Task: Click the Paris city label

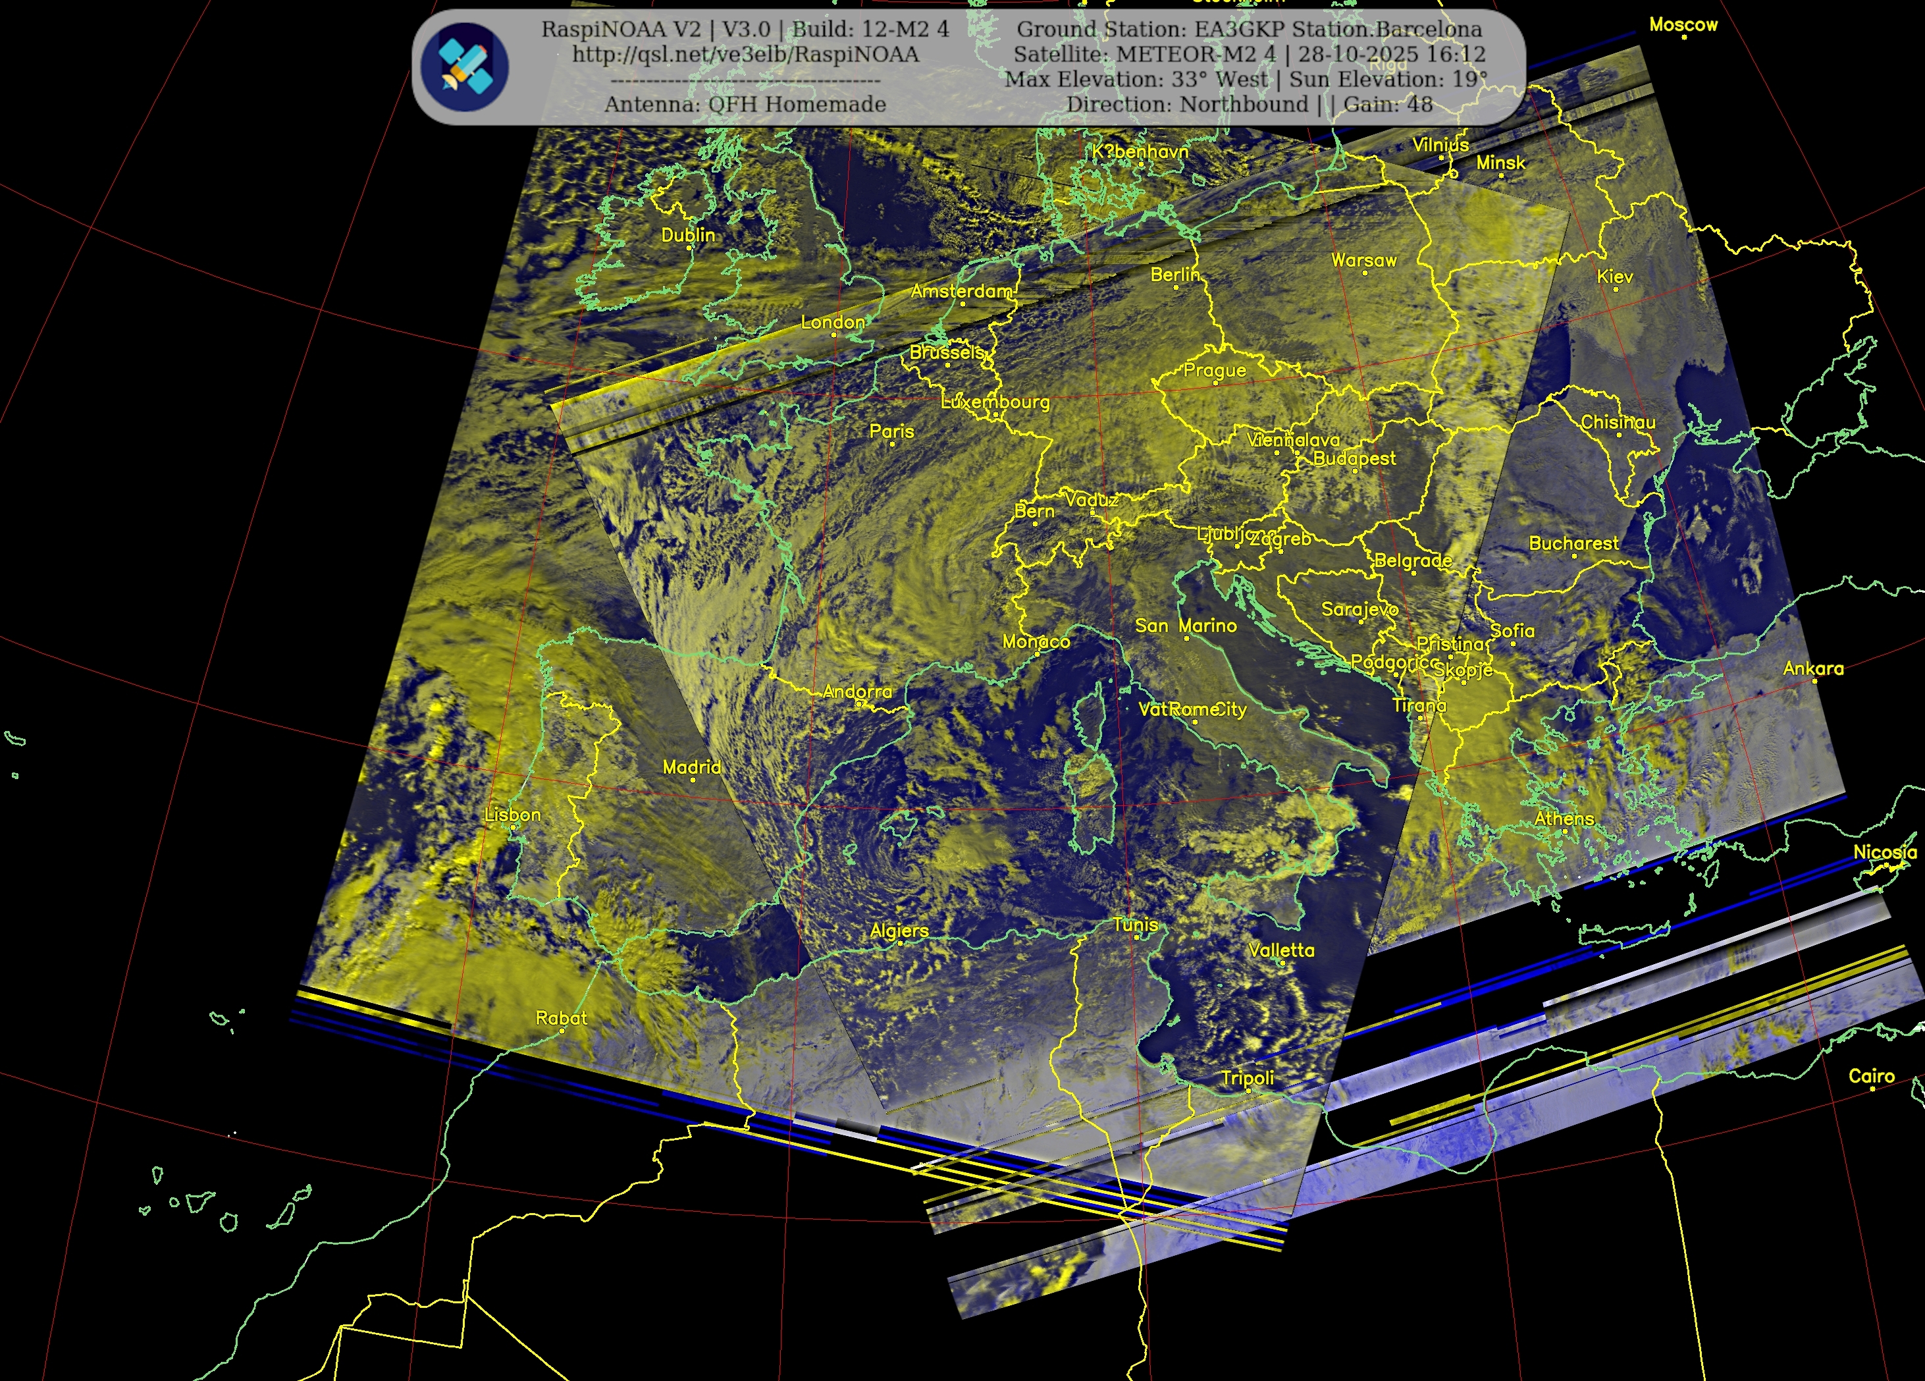Action: coord(891,431)
